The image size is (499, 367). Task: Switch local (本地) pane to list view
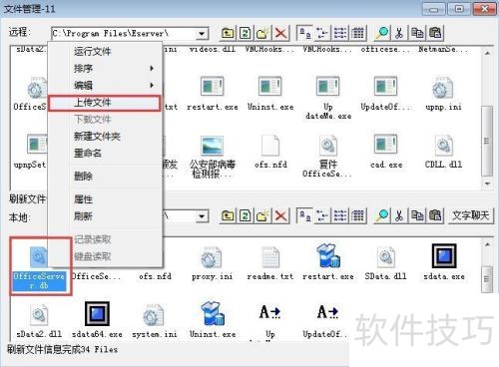click(x=340, y=215)
